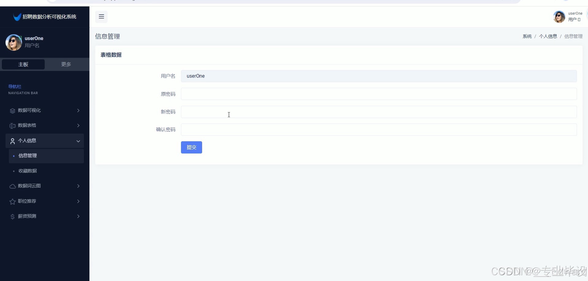Viewport: 588px width, 281px height.
Task: Click the 招聘数据分析可视化系统 title
Action: 49,17
